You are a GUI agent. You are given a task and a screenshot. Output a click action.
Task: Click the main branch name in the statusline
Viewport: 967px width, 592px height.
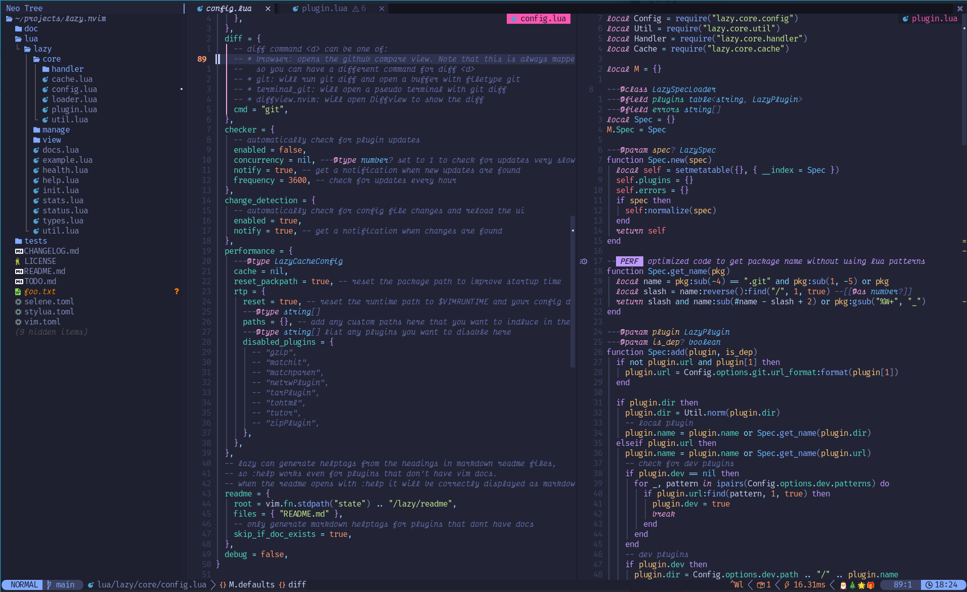tap(65, 585)
